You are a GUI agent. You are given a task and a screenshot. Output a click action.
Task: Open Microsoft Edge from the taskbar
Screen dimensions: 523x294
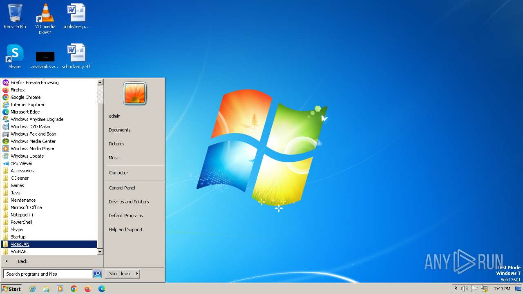[102, 289]
